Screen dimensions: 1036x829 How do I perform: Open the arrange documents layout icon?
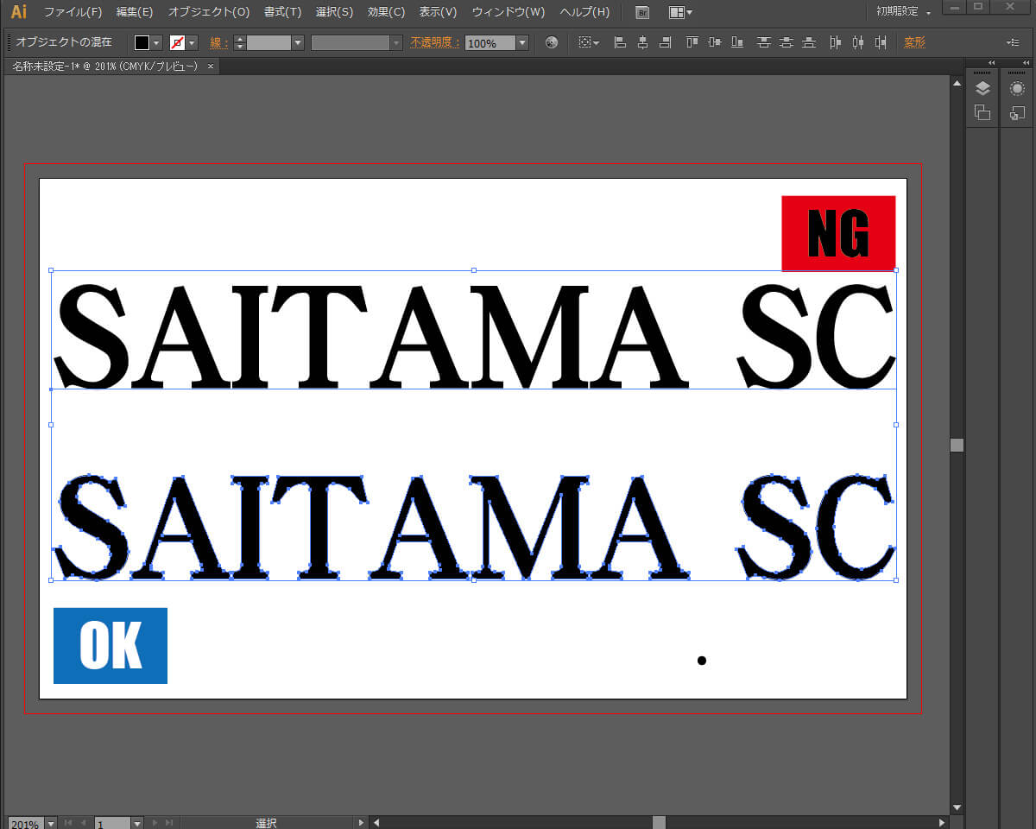680,12
